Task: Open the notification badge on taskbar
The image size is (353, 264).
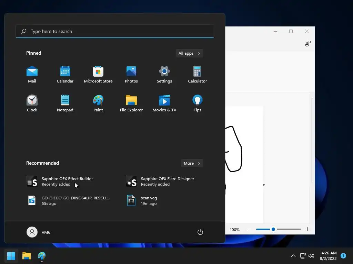Action: click(x=343, y=256)
